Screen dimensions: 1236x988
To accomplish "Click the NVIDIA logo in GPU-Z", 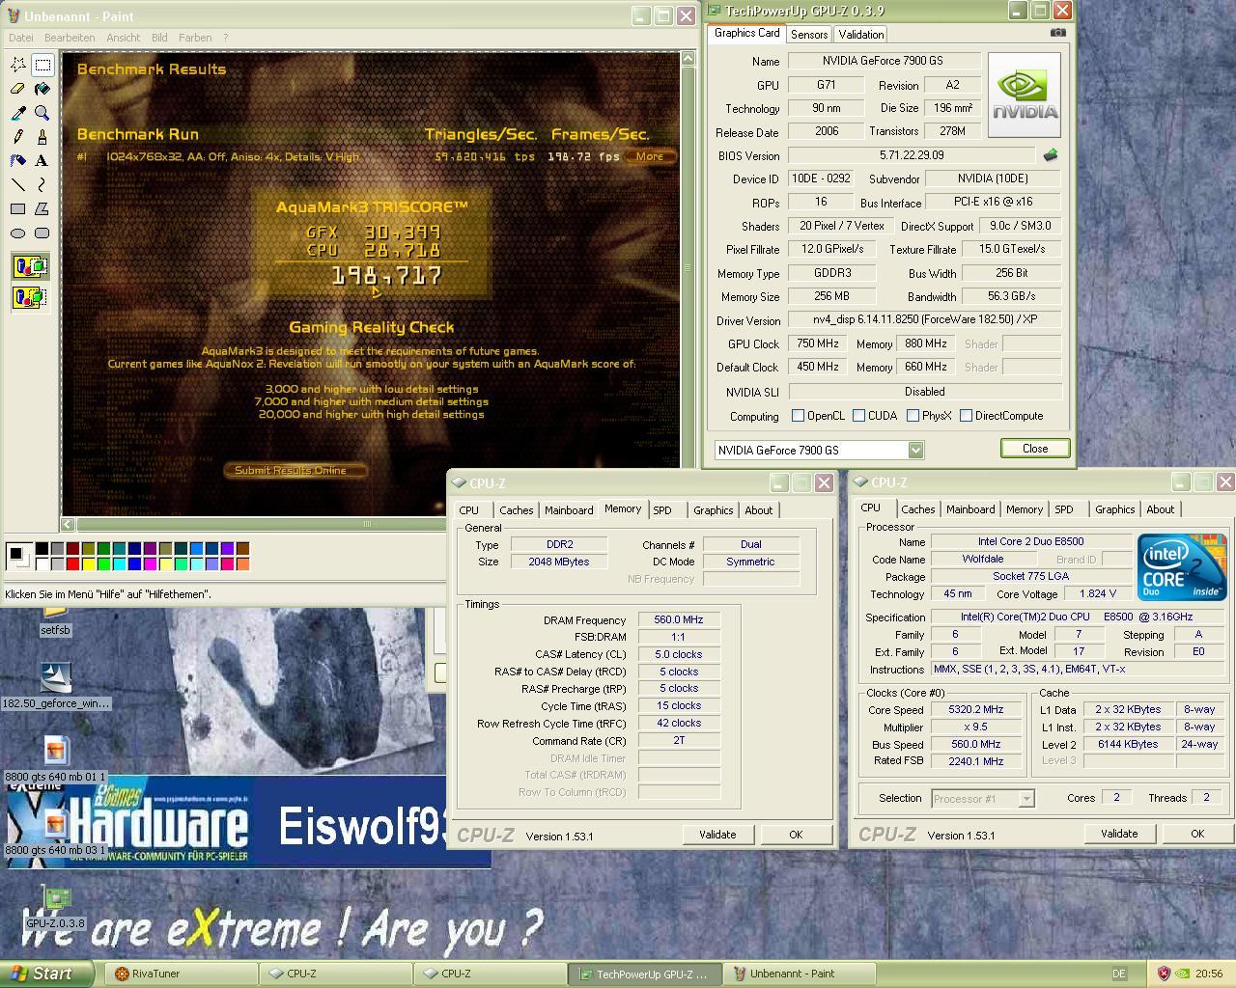I will [1025, 95].
